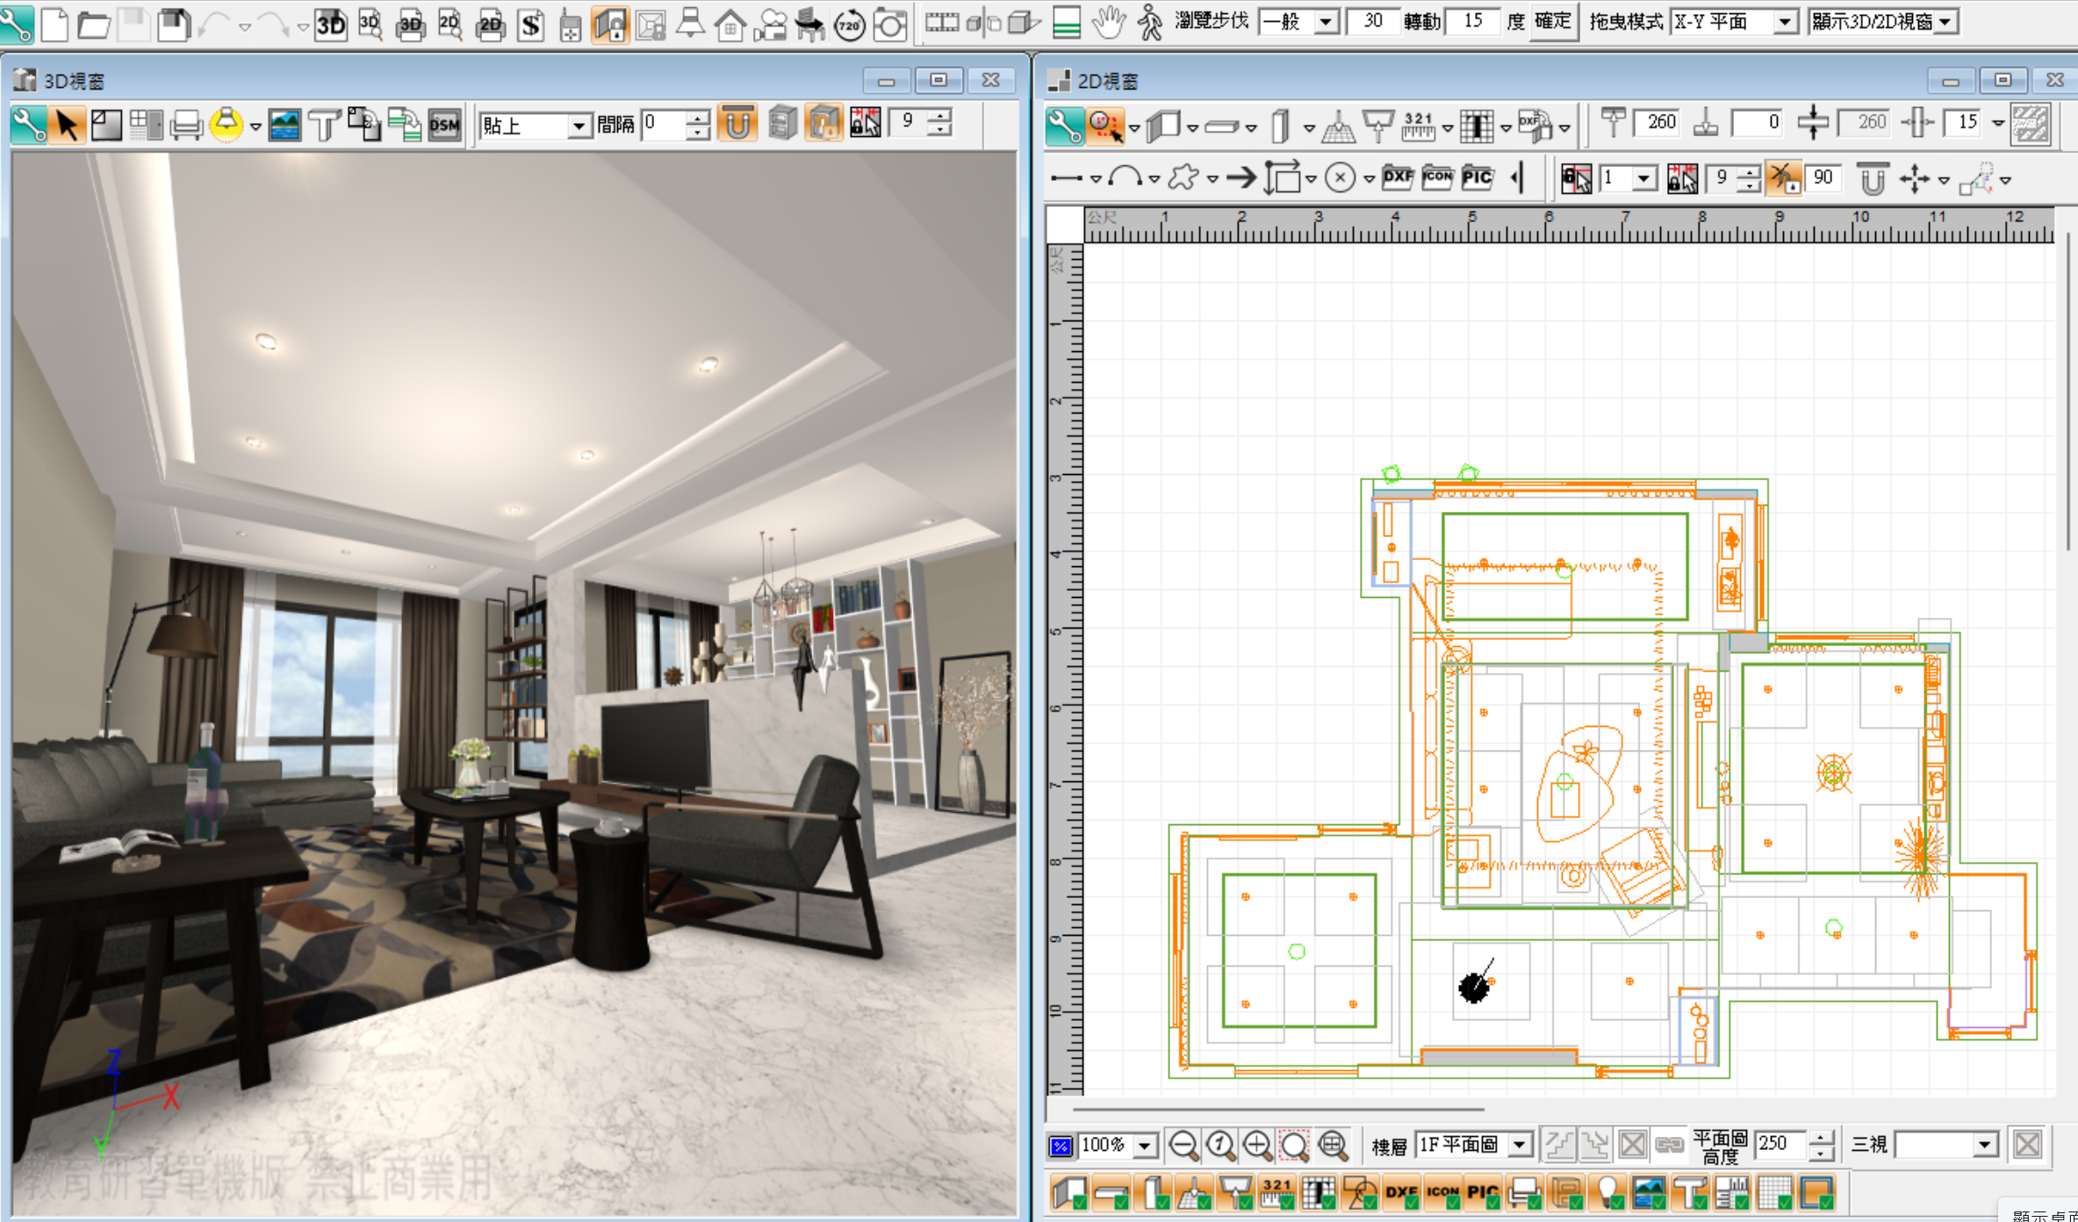Toggle PIC layer visibility at bottom
The image size is (2078, 1222).
point(1483,1192)
